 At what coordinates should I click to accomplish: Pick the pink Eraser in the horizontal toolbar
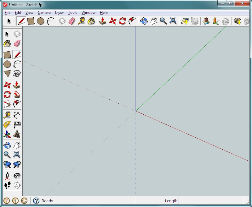click(72, 21)
